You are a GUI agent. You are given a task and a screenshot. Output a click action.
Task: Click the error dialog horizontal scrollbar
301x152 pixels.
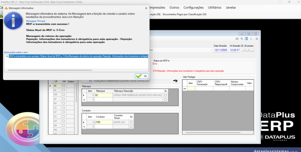point(50,70)
